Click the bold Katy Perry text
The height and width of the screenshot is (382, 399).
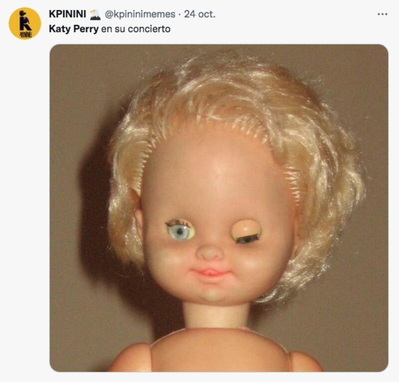73,29
